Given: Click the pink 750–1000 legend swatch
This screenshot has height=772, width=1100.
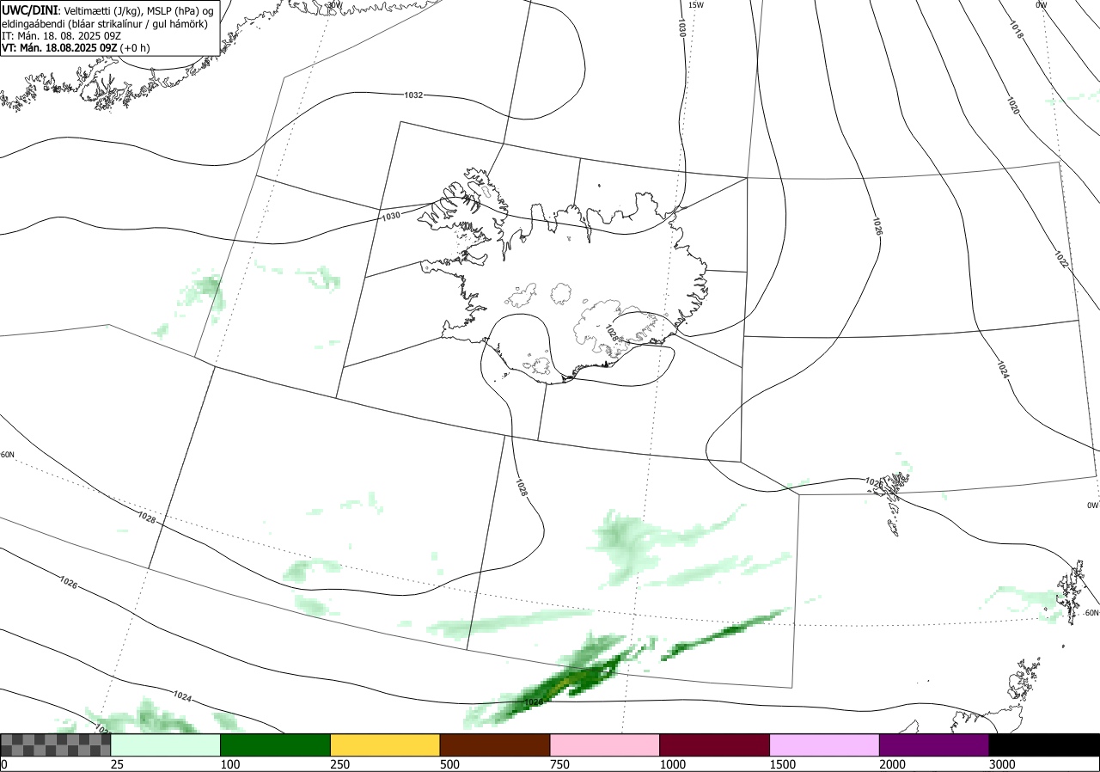Looking at the screenshot, I should [x=605, y=744].
